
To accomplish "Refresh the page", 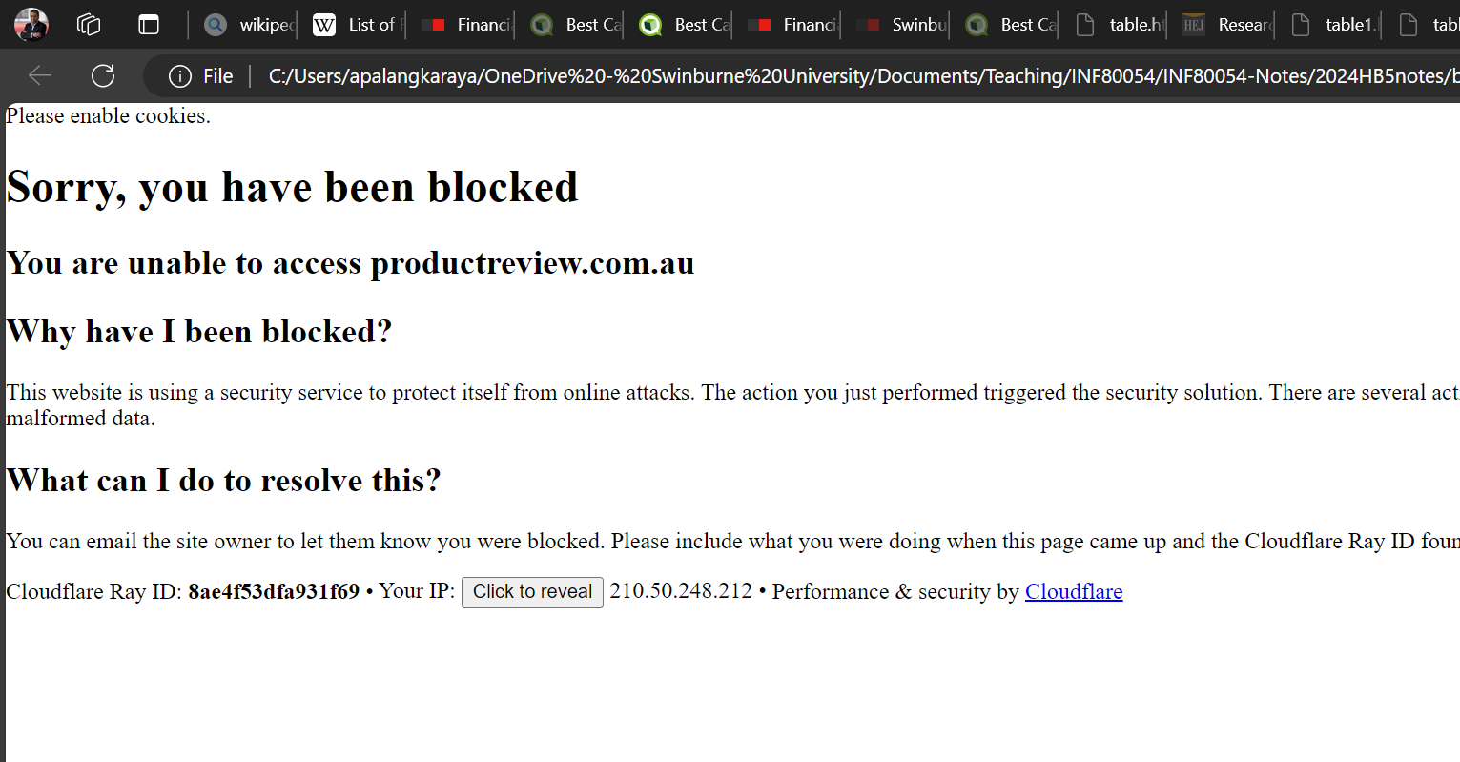I will point(103,75).
